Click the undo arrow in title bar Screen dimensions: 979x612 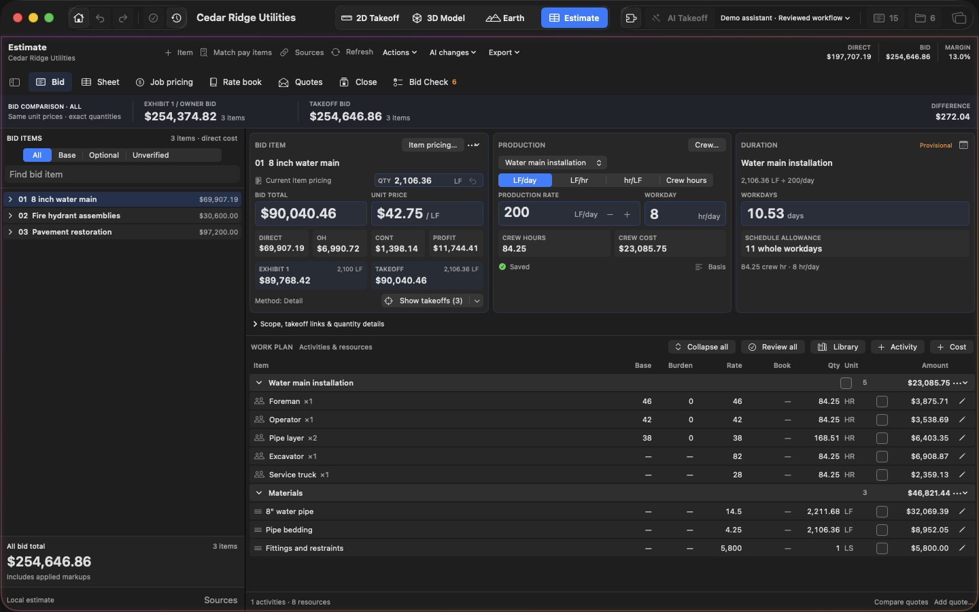tap(100, 18)
